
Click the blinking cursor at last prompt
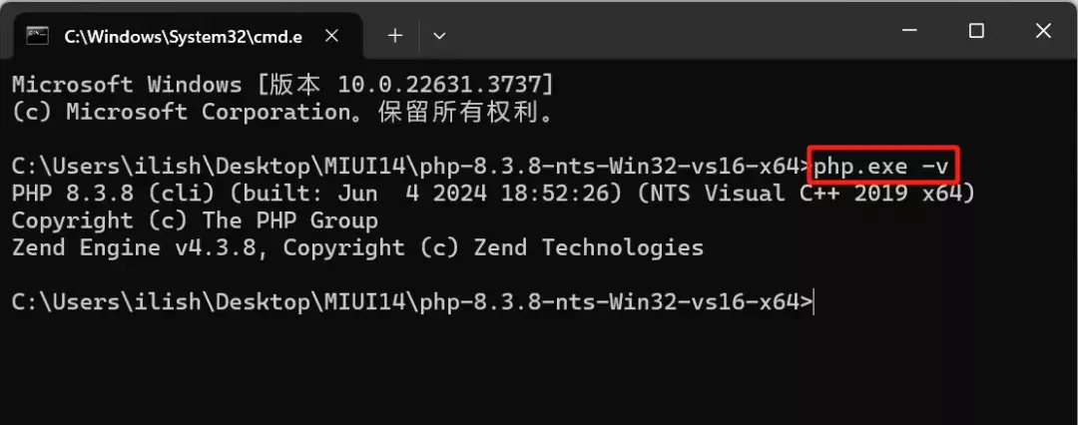816,302
